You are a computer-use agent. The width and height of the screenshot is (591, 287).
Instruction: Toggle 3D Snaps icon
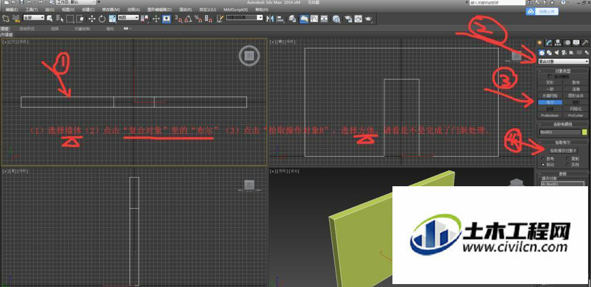tap(178, 18)
